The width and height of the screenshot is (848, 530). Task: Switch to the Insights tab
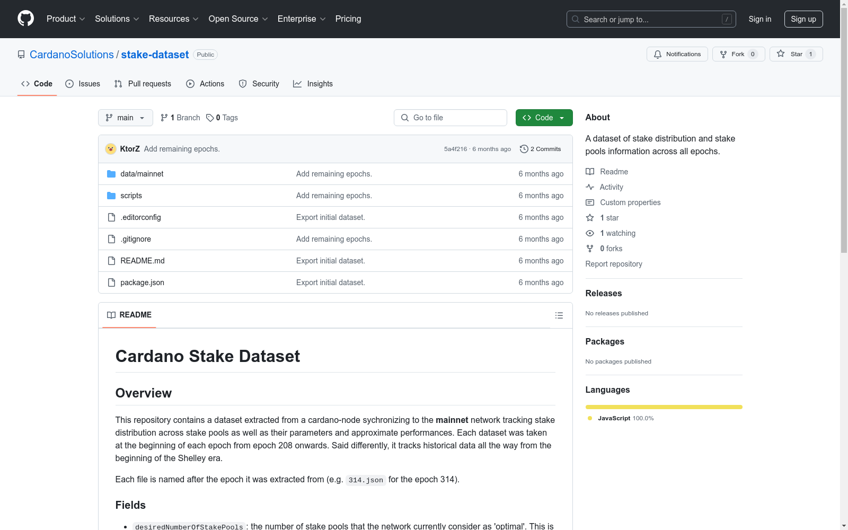pos(313,84)
